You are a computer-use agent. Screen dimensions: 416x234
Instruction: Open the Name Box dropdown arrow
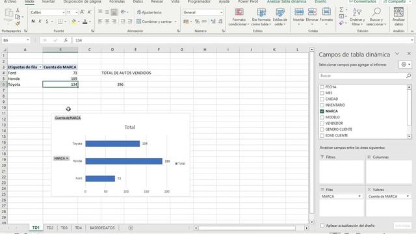27,40
